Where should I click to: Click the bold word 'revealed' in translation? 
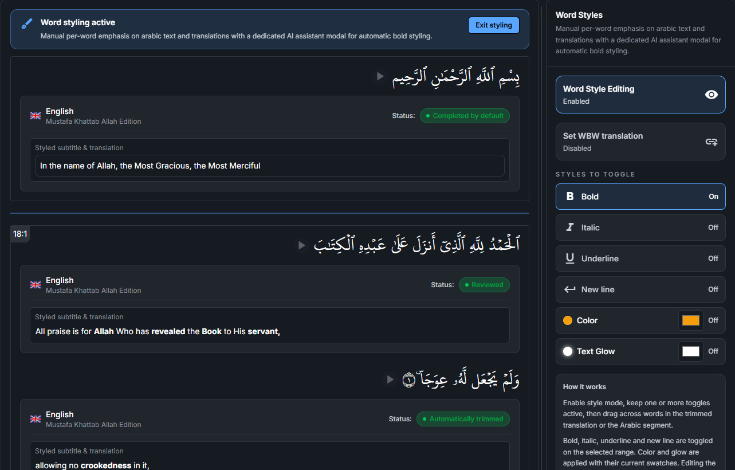click(x=168, y=331)
